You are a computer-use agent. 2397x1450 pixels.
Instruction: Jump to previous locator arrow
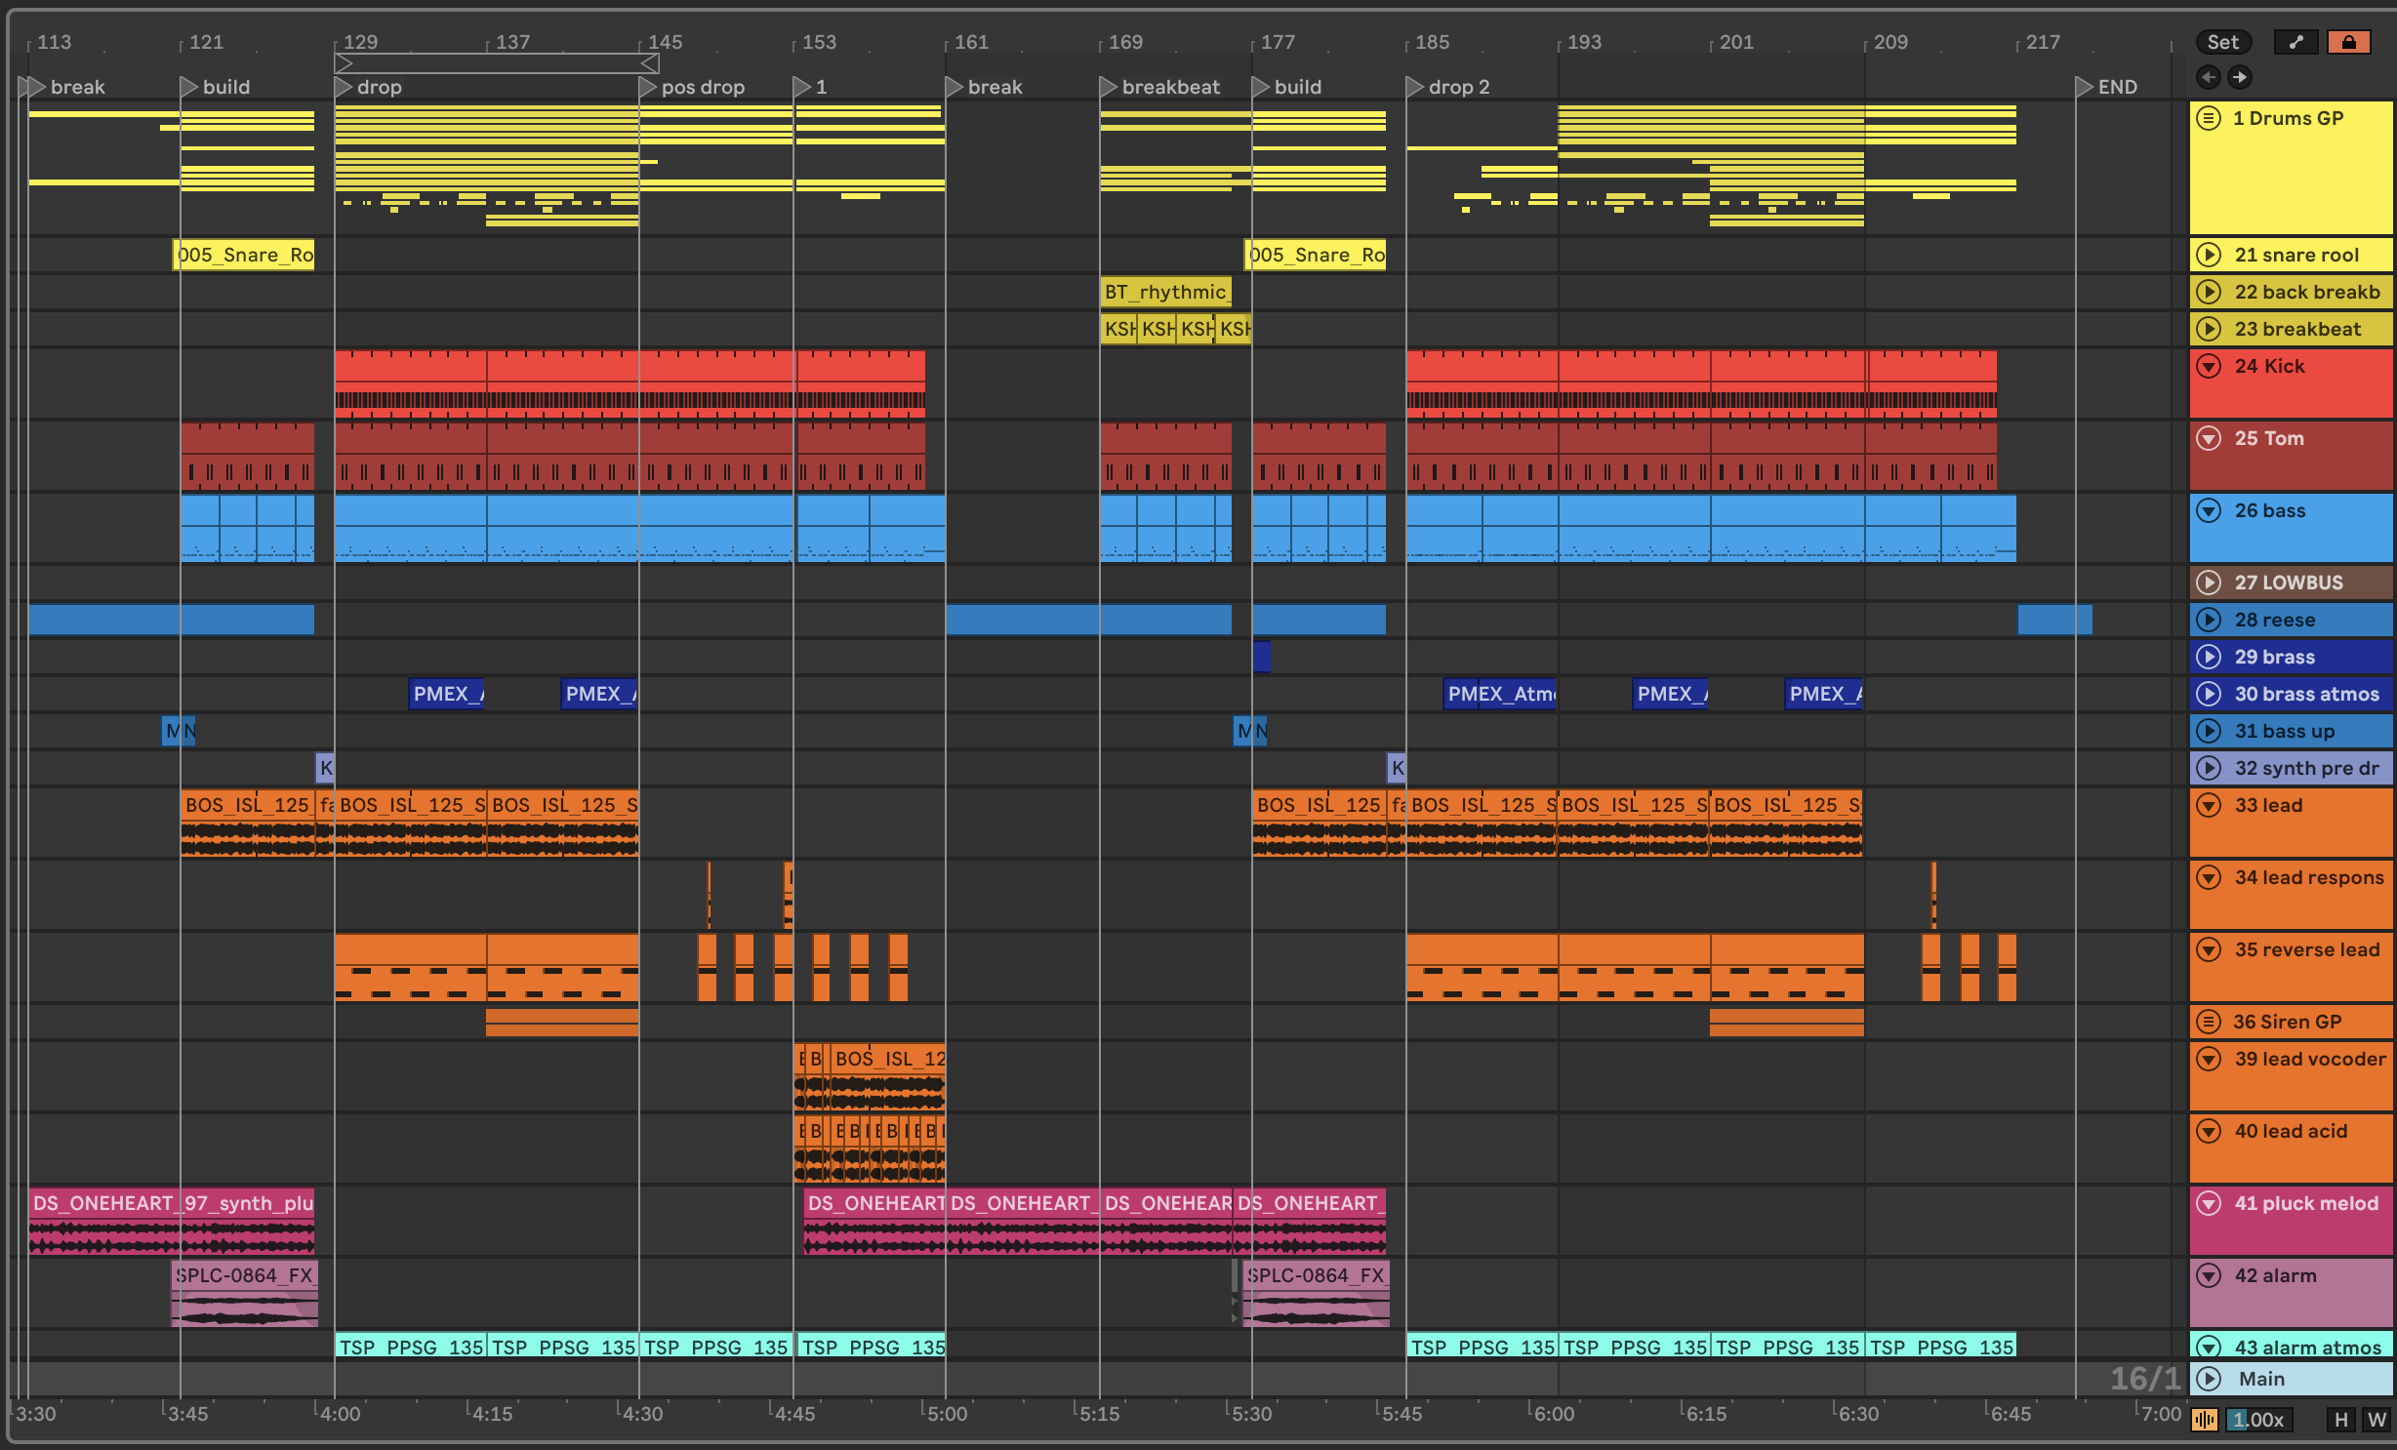coord(2209,77)
